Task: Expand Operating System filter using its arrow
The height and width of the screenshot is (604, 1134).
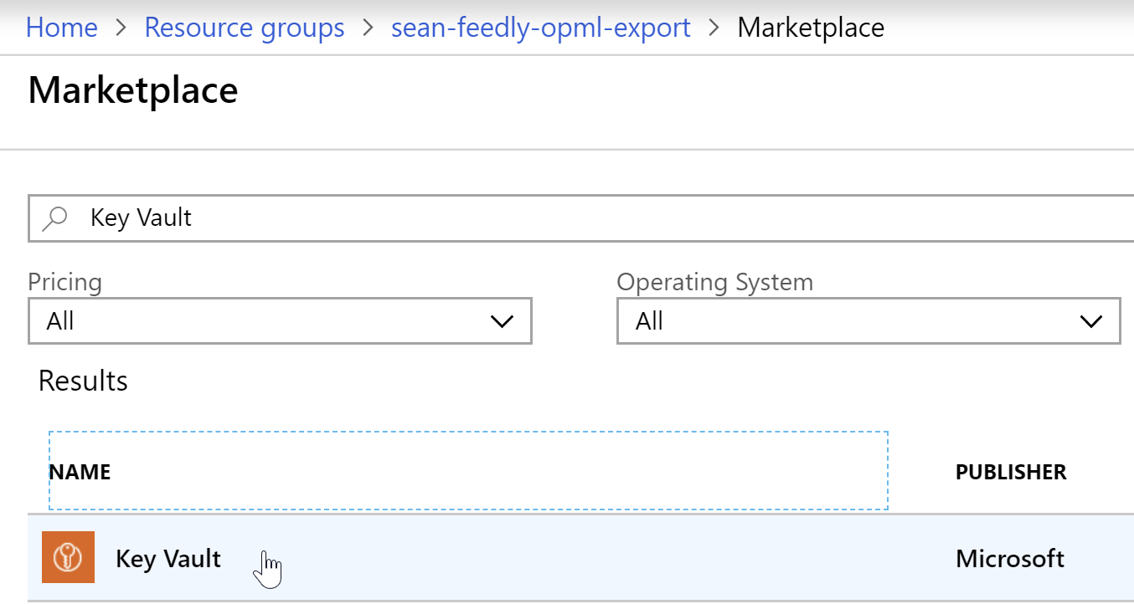Action: tap(1090, 321)
